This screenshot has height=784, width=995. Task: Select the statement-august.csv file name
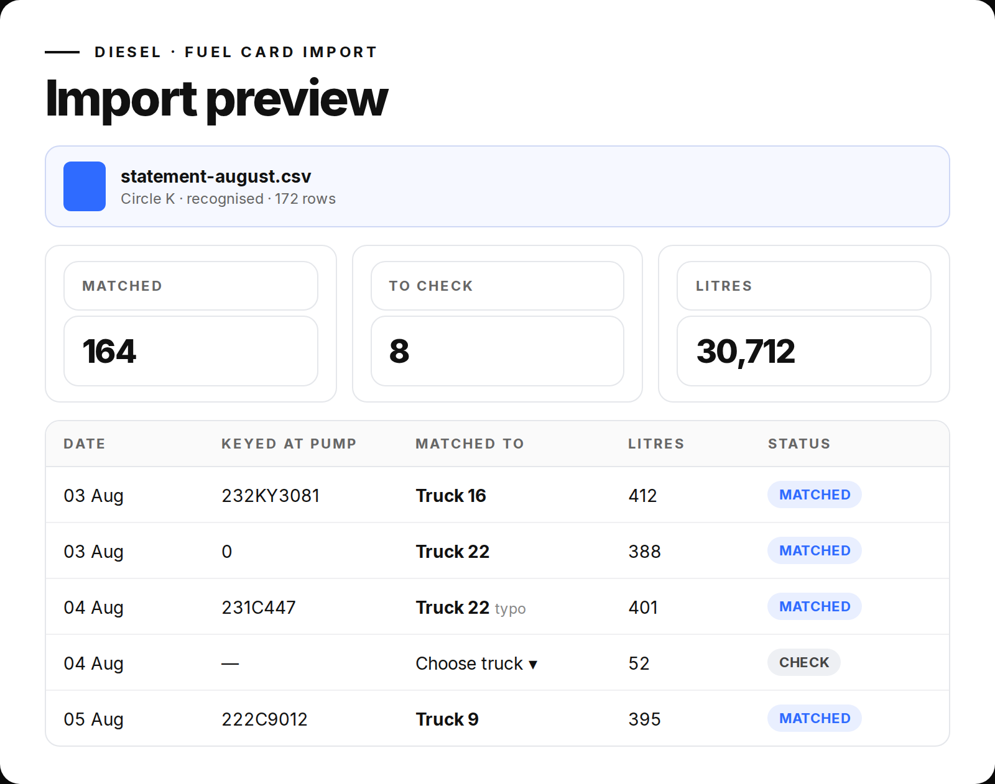click(216, 176)
